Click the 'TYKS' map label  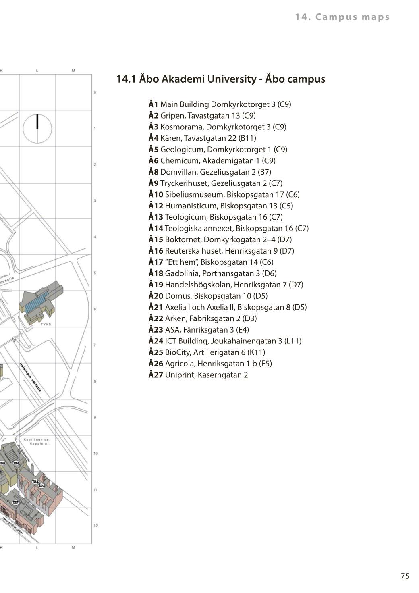click(x=46, y=324)
